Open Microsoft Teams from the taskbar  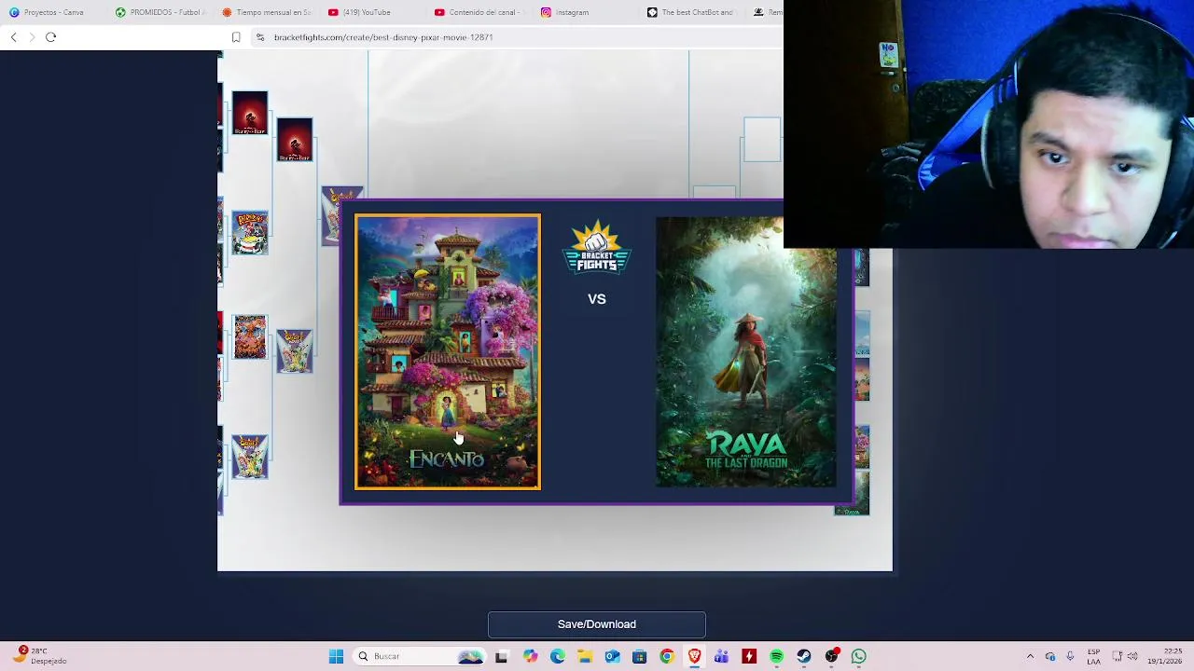(721, 656)
